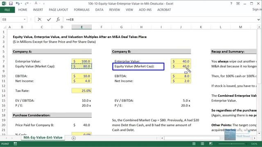The width and height of the screenshot is (262, 147).
Task: Click next sheet navigation arrow
Action: coord(12,138)
